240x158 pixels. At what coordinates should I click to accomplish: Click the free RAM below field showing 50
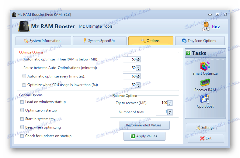pos(130,60)
